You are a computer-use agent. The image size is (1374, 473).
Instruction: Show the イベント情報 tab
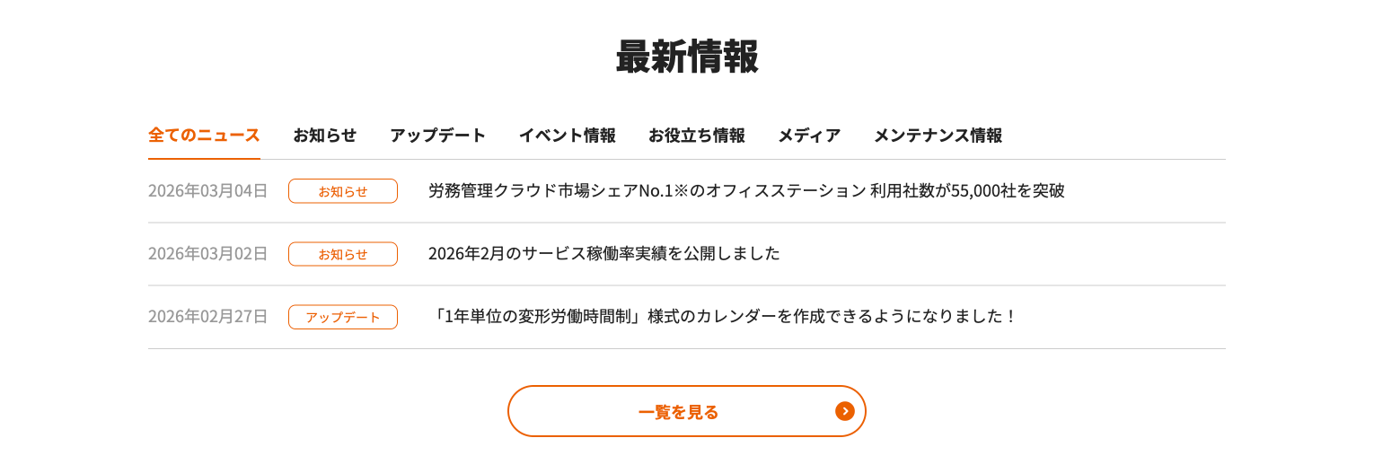point(567,136)
